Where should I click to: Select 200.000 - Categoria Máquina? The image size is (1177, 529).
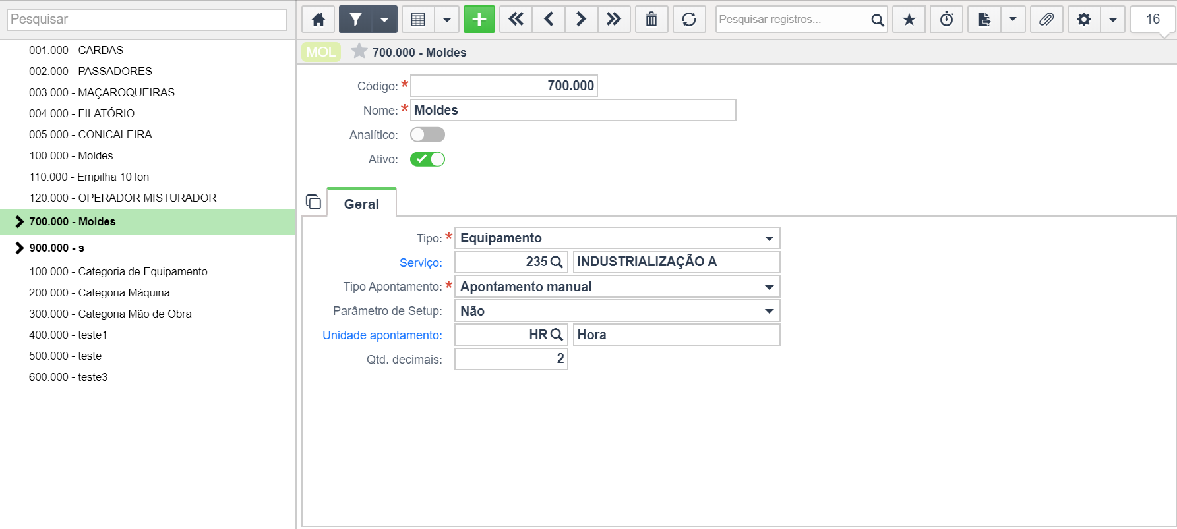[x=100, y=292]
